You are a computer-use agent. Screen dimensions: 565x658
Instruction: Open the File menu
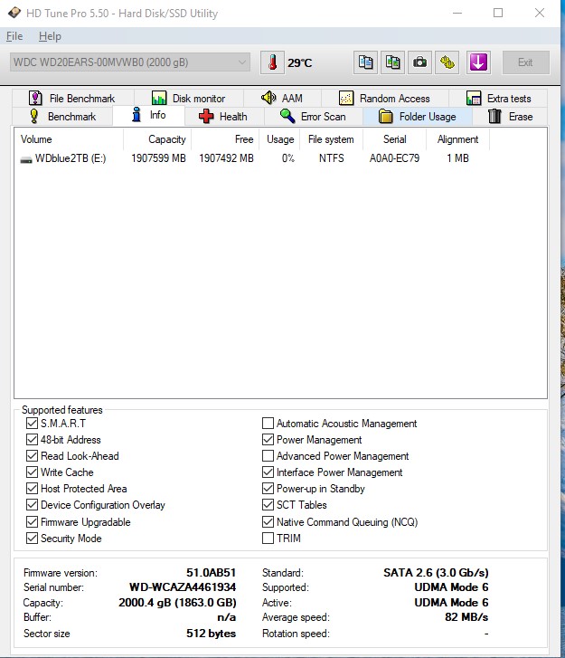14,36
